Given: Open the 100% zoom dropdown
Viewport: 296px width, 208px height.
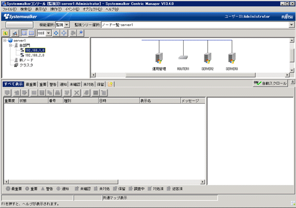Looking at the screenshot, I should click(49, 33).
